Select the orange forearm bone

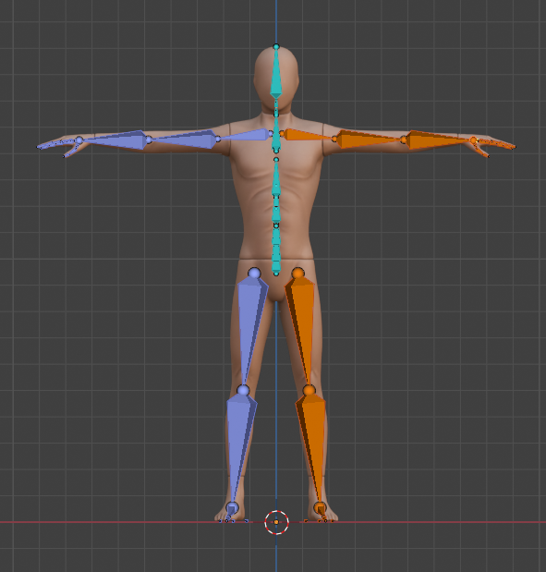[438, 140]
